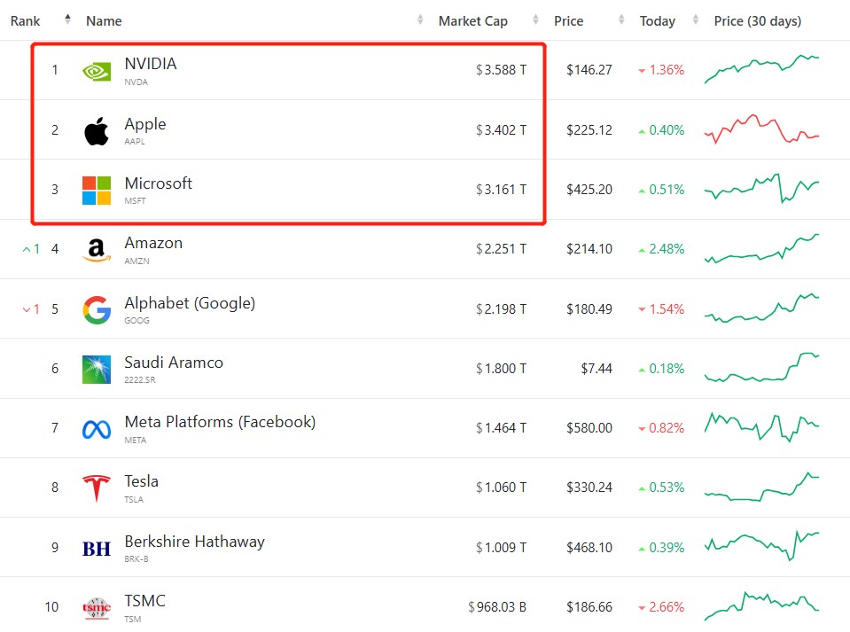Viewport: 850px width, 632px height.
Task: Click the Berkshire Hathaway BH logo
Action: [x=97, y=549]
